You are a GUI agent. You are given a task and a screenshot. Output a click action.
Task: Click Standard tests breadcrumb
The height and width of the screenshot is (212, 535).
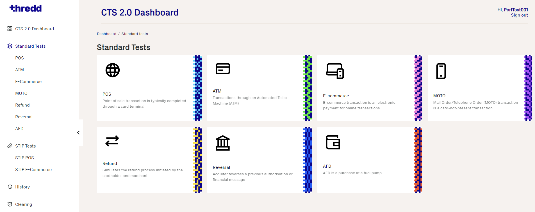pos(135,34)
